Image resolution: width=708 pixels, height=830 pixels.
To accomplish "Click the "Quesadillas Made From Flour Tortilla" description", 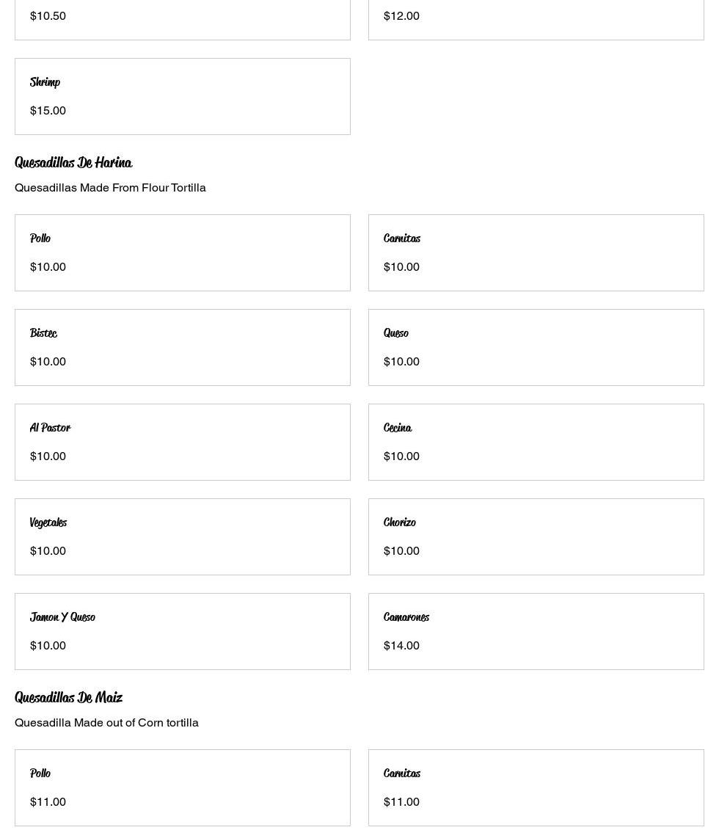I will [110, 188].
